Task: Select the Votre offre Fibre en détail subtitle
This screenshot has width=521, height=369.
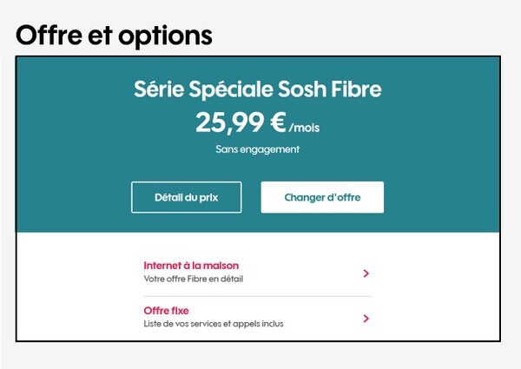Action: 194,280
